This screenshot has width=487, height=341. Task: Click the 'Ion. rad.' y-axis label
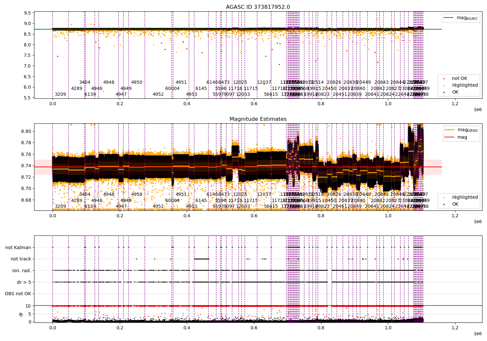click(22, 271)
